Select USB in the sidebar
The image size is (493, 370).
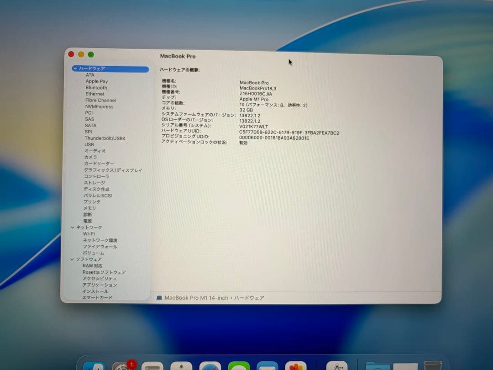click(89, 144)
